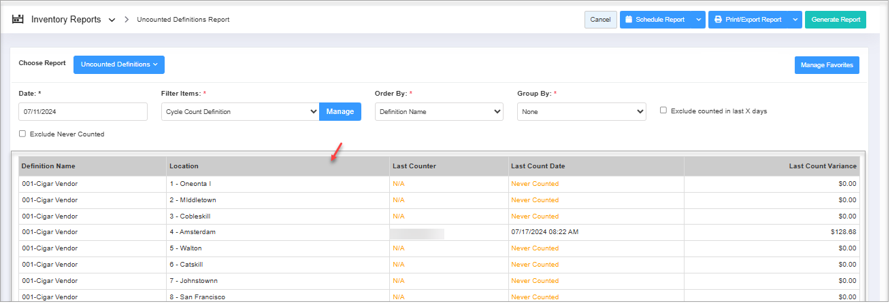Enable Exclude counted in last X days
Image resolution: width=890 pixels, height=304 pixels.
pos(663,111)
